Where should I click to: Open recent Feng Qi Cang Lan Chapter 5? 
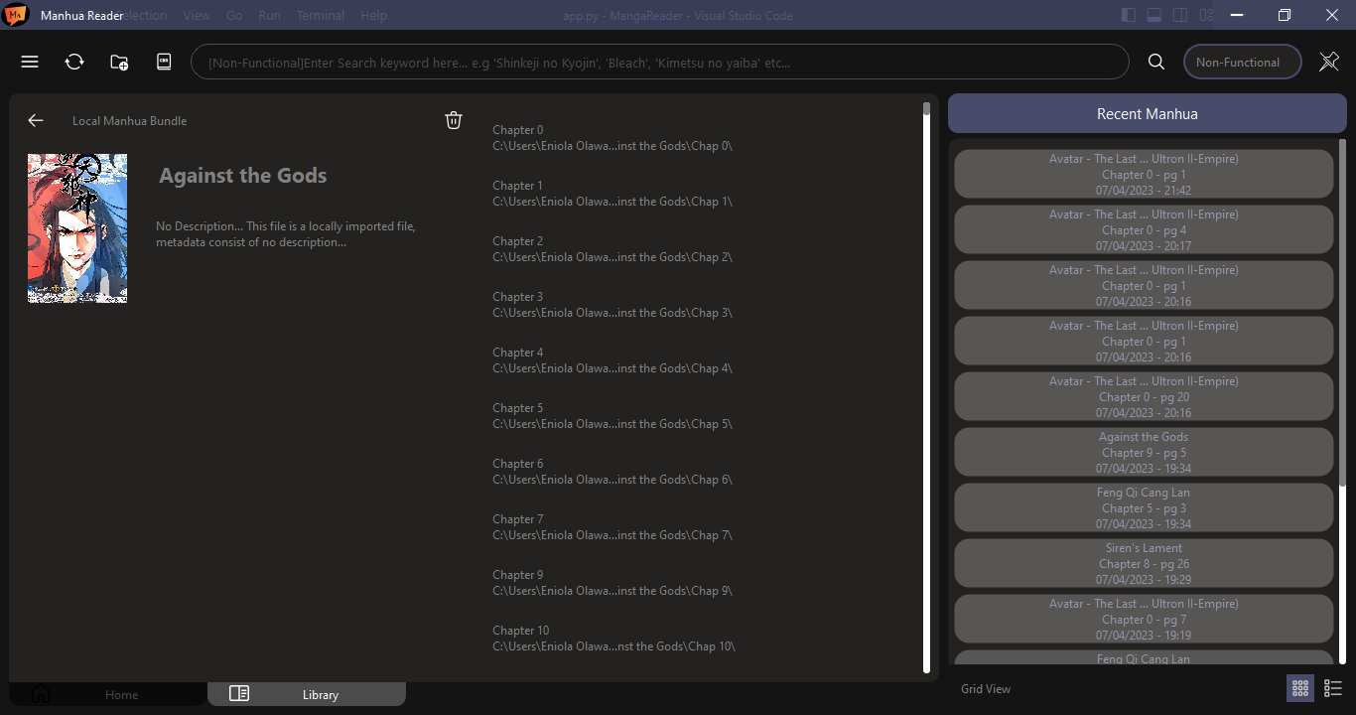coord(1144,508)
